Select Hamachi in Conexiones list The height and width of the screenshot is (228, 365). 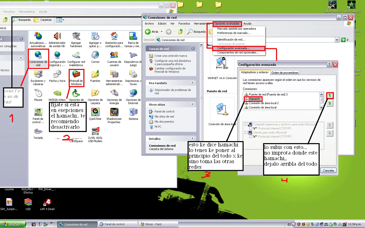point(254,99)
